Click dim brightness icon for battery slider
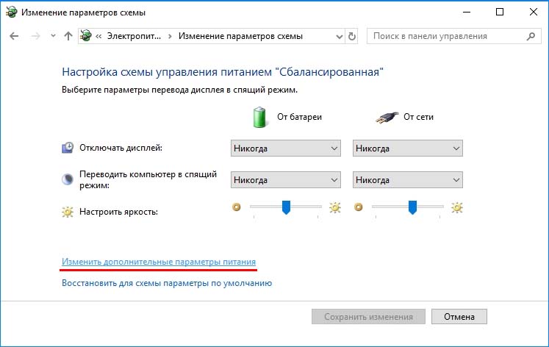Viewport: 549px width, 347px height. [x=237, y=207]
